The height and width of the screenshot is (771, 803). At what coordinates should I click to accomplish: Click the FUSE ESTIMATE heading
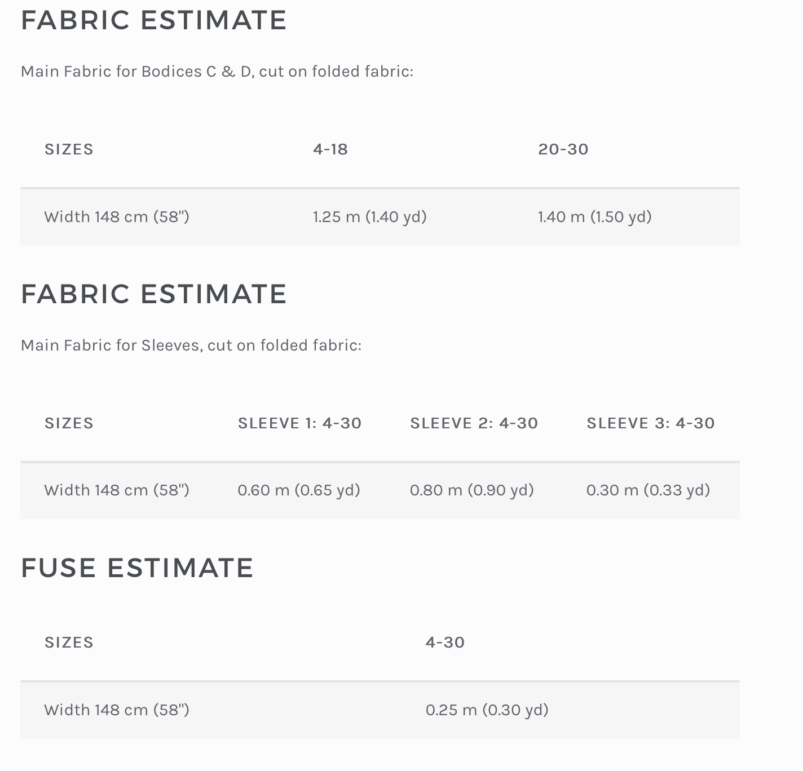(137, 568)
